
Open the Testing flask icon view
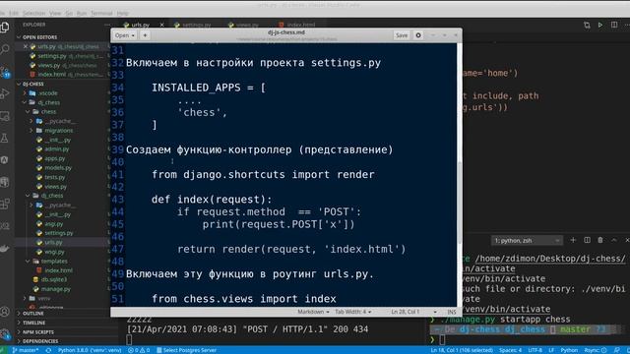[5, 139]
